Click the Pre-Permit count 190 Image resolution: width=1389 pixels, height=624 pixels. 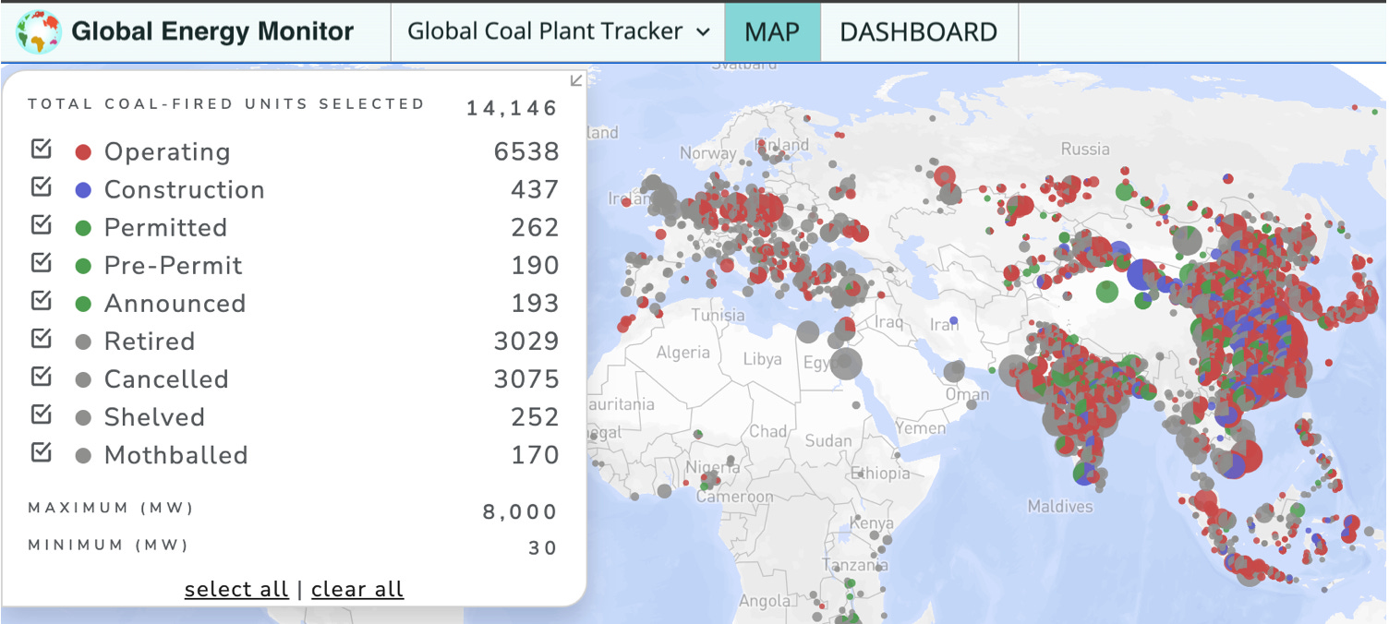tap(536, 265)
